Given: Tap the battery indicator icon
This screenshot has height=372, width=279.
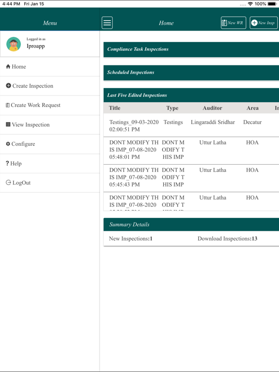Looking at the screenshot, I should pyautogui.click(x=272, y=4).
